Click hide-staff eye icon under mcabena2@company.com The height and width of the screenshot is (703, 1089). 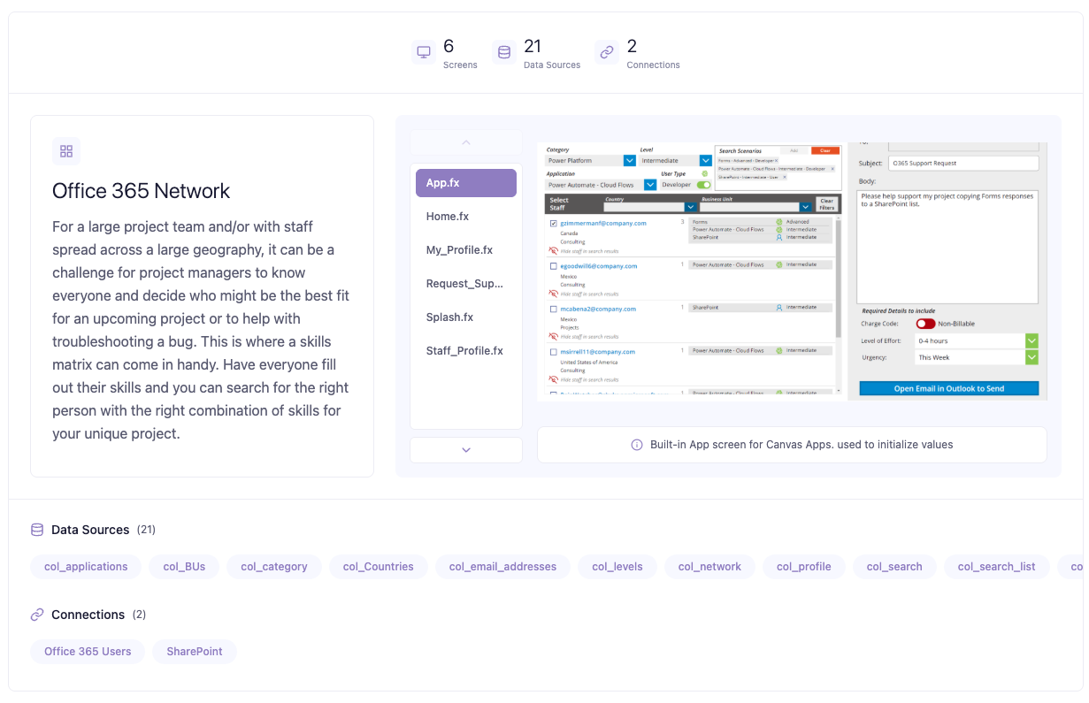coord(553,336)
